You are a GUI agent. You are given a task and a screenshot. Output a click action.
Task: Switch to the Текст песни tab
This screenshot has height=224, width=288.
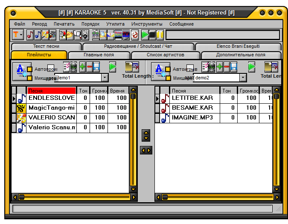click(x=46, y=46)
